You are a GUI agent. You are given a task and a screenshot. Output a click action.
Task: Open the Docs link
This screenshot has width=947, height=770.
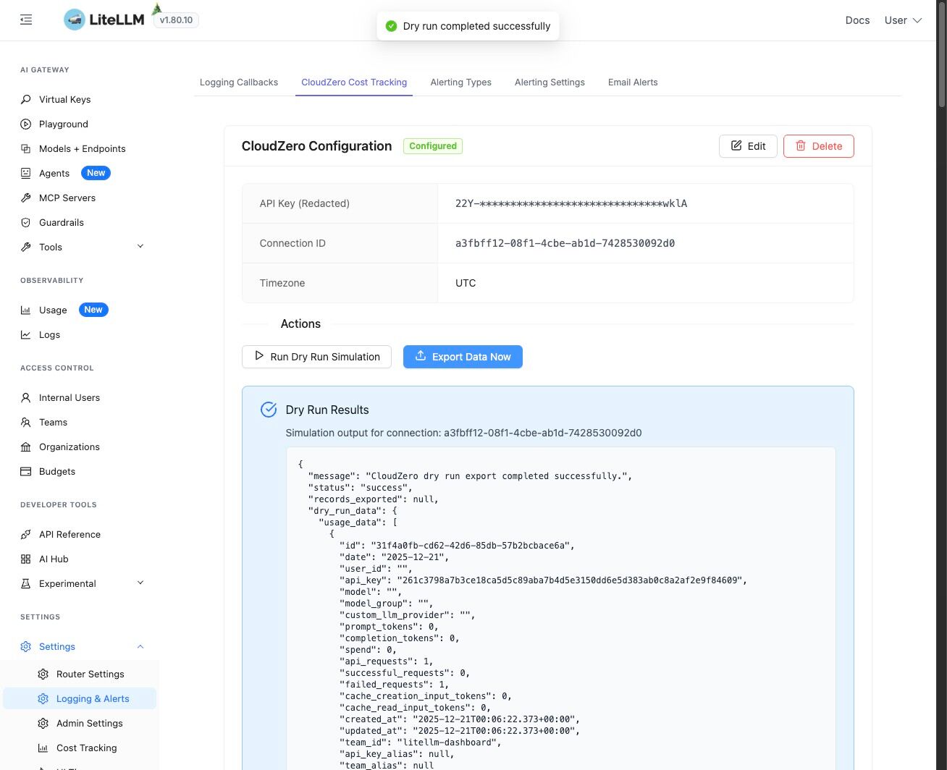[857, 20]
